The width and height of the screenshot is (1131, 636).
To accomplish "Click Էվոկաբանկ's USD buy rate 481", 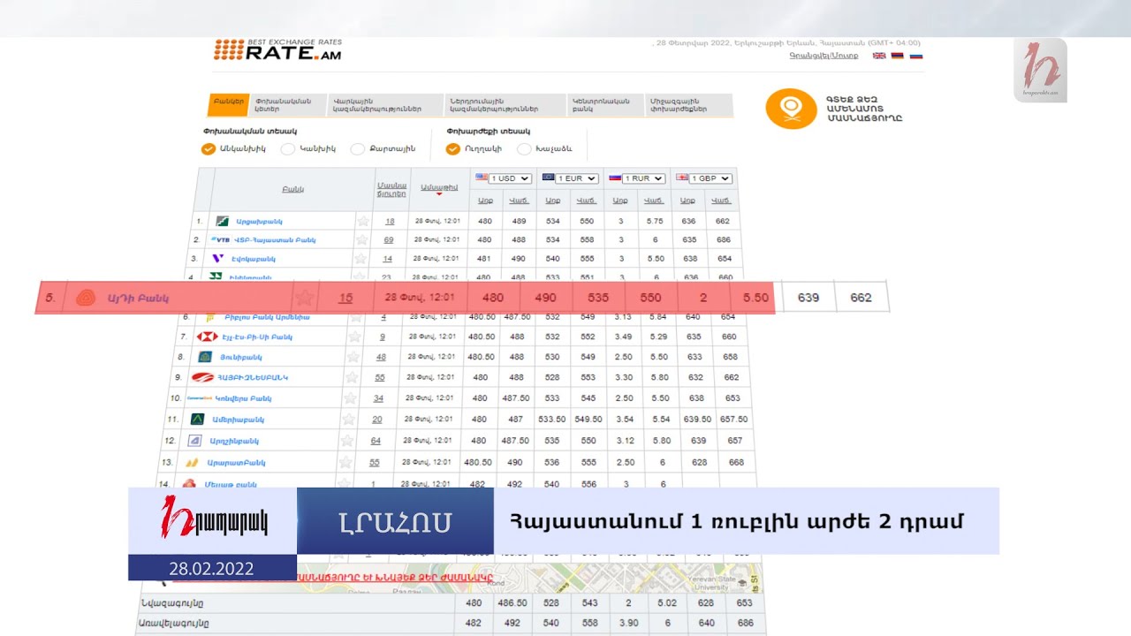I will 483,259.
